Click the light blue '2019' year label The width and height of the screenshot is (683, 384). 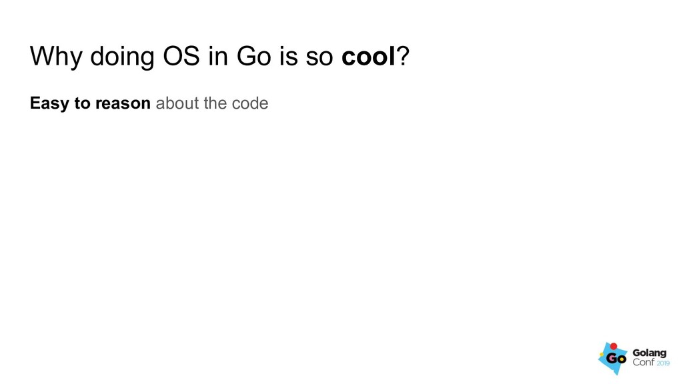(x=663, y=363)
